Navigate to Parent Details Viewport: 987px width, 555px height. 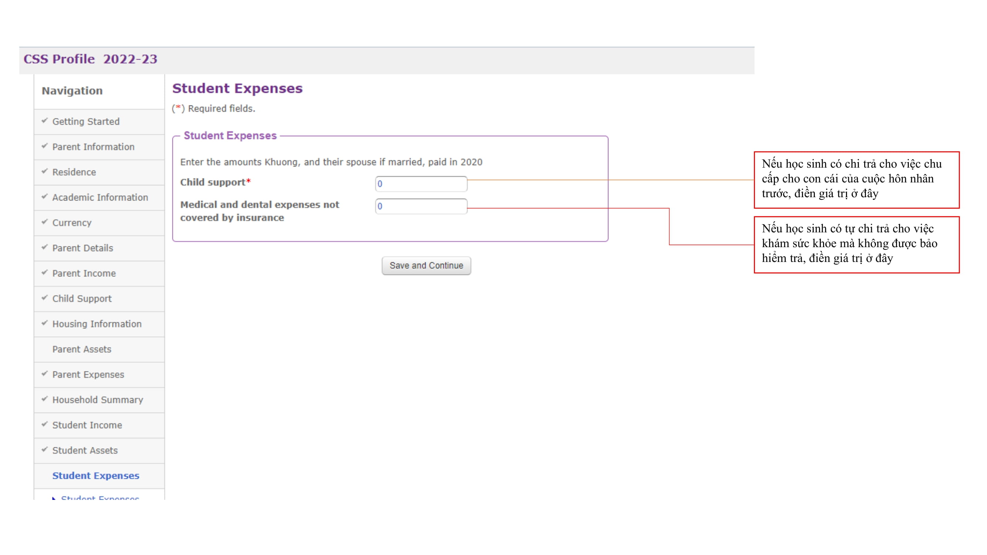click(83, 248)
